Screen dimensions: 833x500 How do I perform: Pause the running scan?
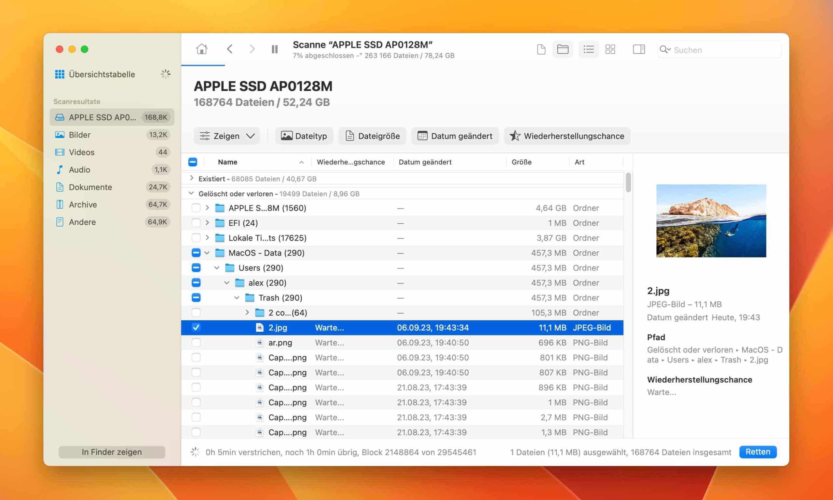tap(275, 49)
